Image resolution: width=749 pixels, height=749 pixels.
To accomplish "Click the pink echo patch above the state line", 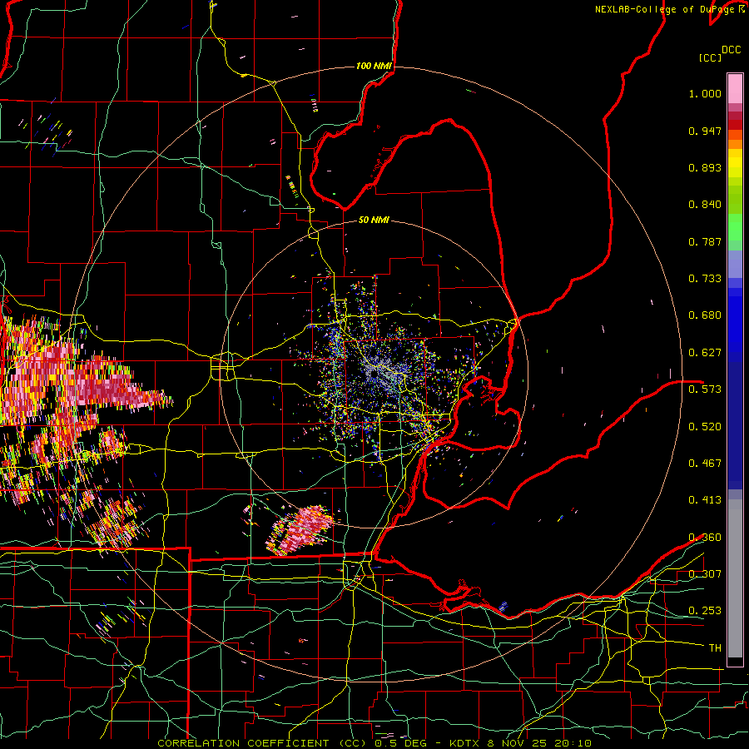I will [x=301, y=529].
